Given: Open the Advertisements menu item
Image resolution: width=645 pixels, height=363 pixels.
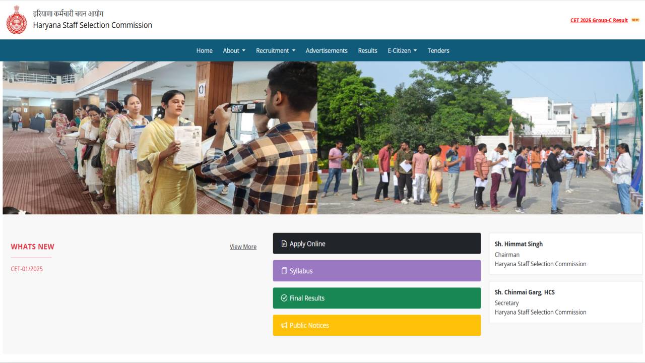Looking at the screenshot, I should 327,50.
